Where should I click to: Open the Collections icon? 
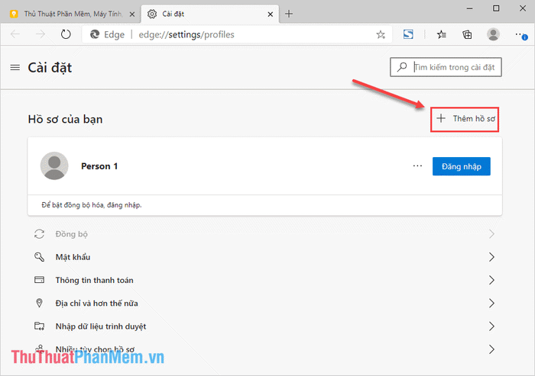(x=467, y=34)
